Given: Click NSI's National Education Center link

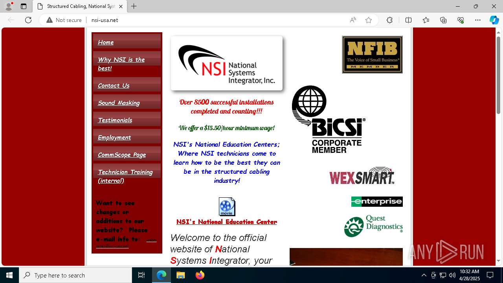Looking at the screenshot, I should tap(227, 222).
